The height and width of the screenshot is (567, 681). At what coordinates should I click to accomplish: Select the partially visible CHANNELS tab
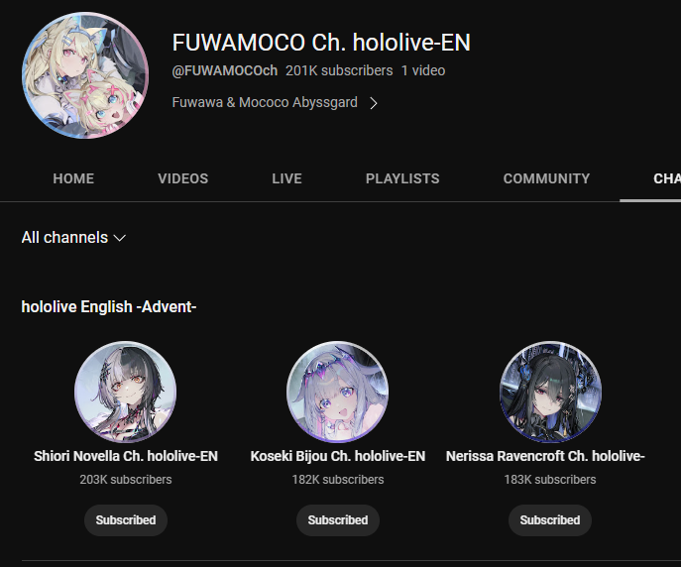pos(667,178)
